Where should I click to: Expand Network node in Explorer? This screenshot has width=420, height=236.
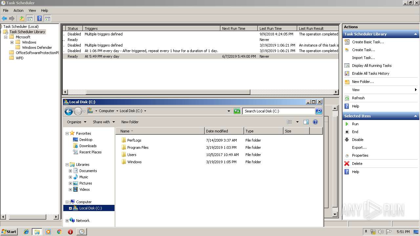pyautogui.click(x=67, y=221)
